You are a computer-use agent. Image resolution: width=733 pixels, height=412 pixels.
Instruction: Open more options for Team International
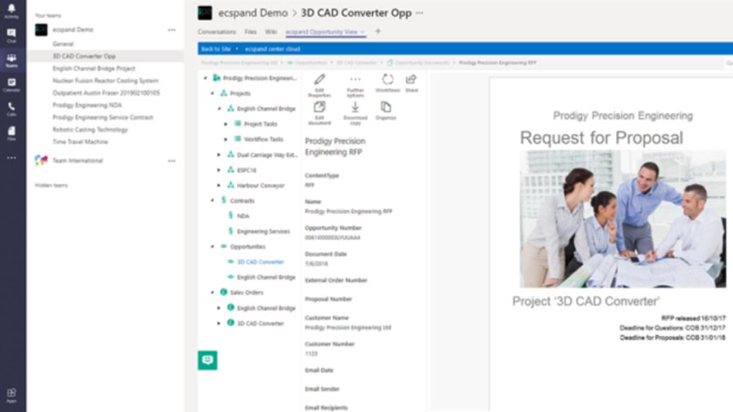point(171,161)
